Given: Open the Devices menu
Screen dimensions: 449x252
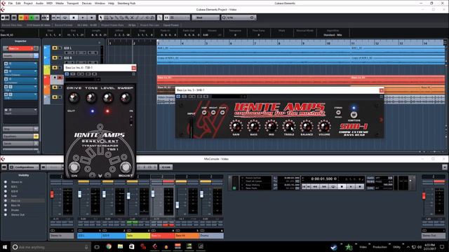Looking at the screenshot, I should (x=86, y=3).
